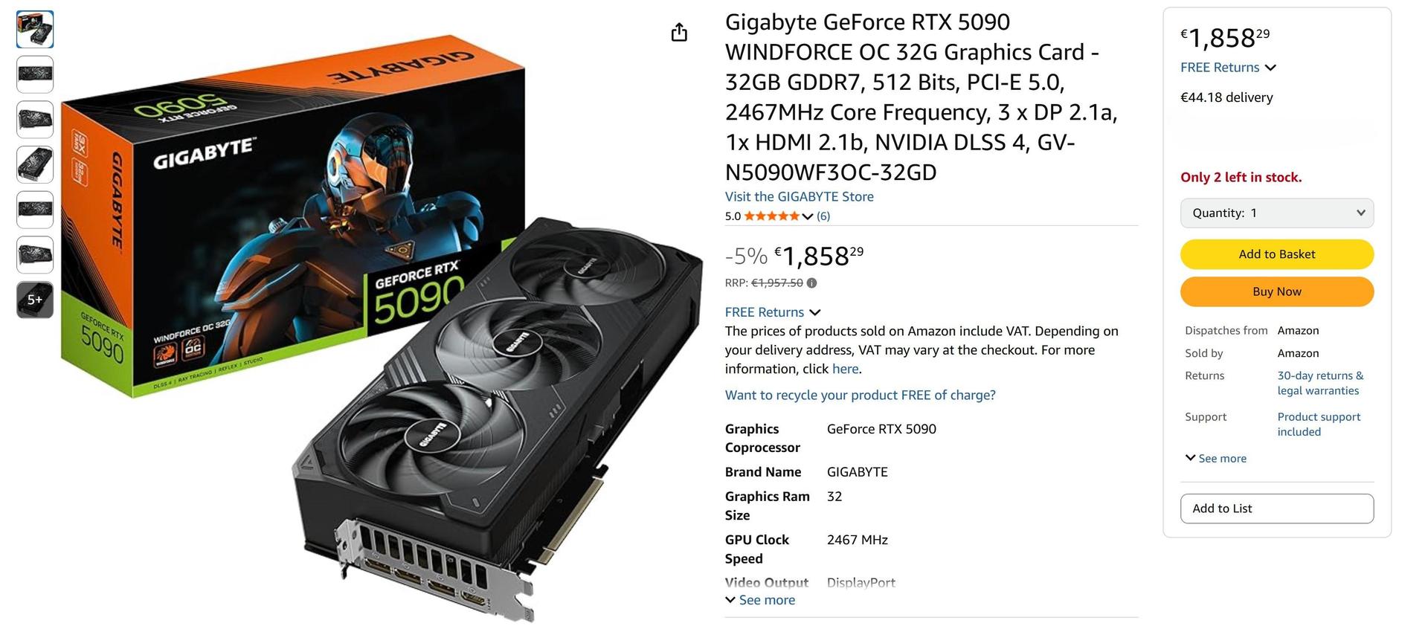Click the recycle your product FREE link
Viewport: 1428px width, 626px height.
point(860,395)
